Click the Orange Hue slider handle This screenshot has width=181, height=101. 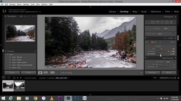[x=161, y=49]
